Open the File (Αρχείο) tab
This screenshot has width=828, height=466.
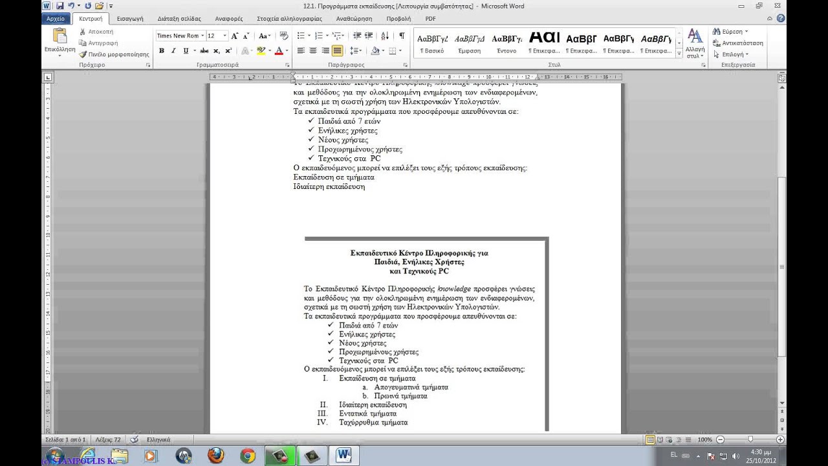56,19
